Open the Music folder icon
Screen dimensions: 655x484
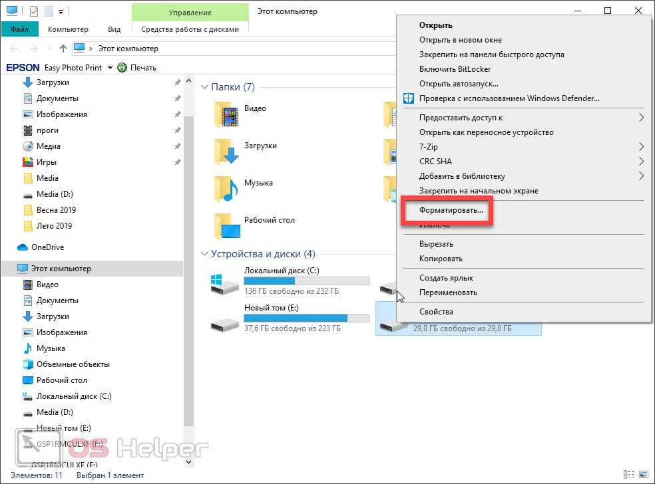[227, 189]
